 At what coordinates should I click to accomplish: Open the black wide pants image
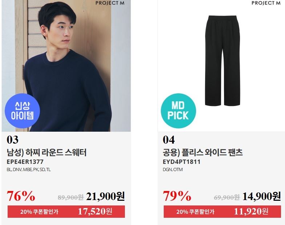click(x=223, y=61)
